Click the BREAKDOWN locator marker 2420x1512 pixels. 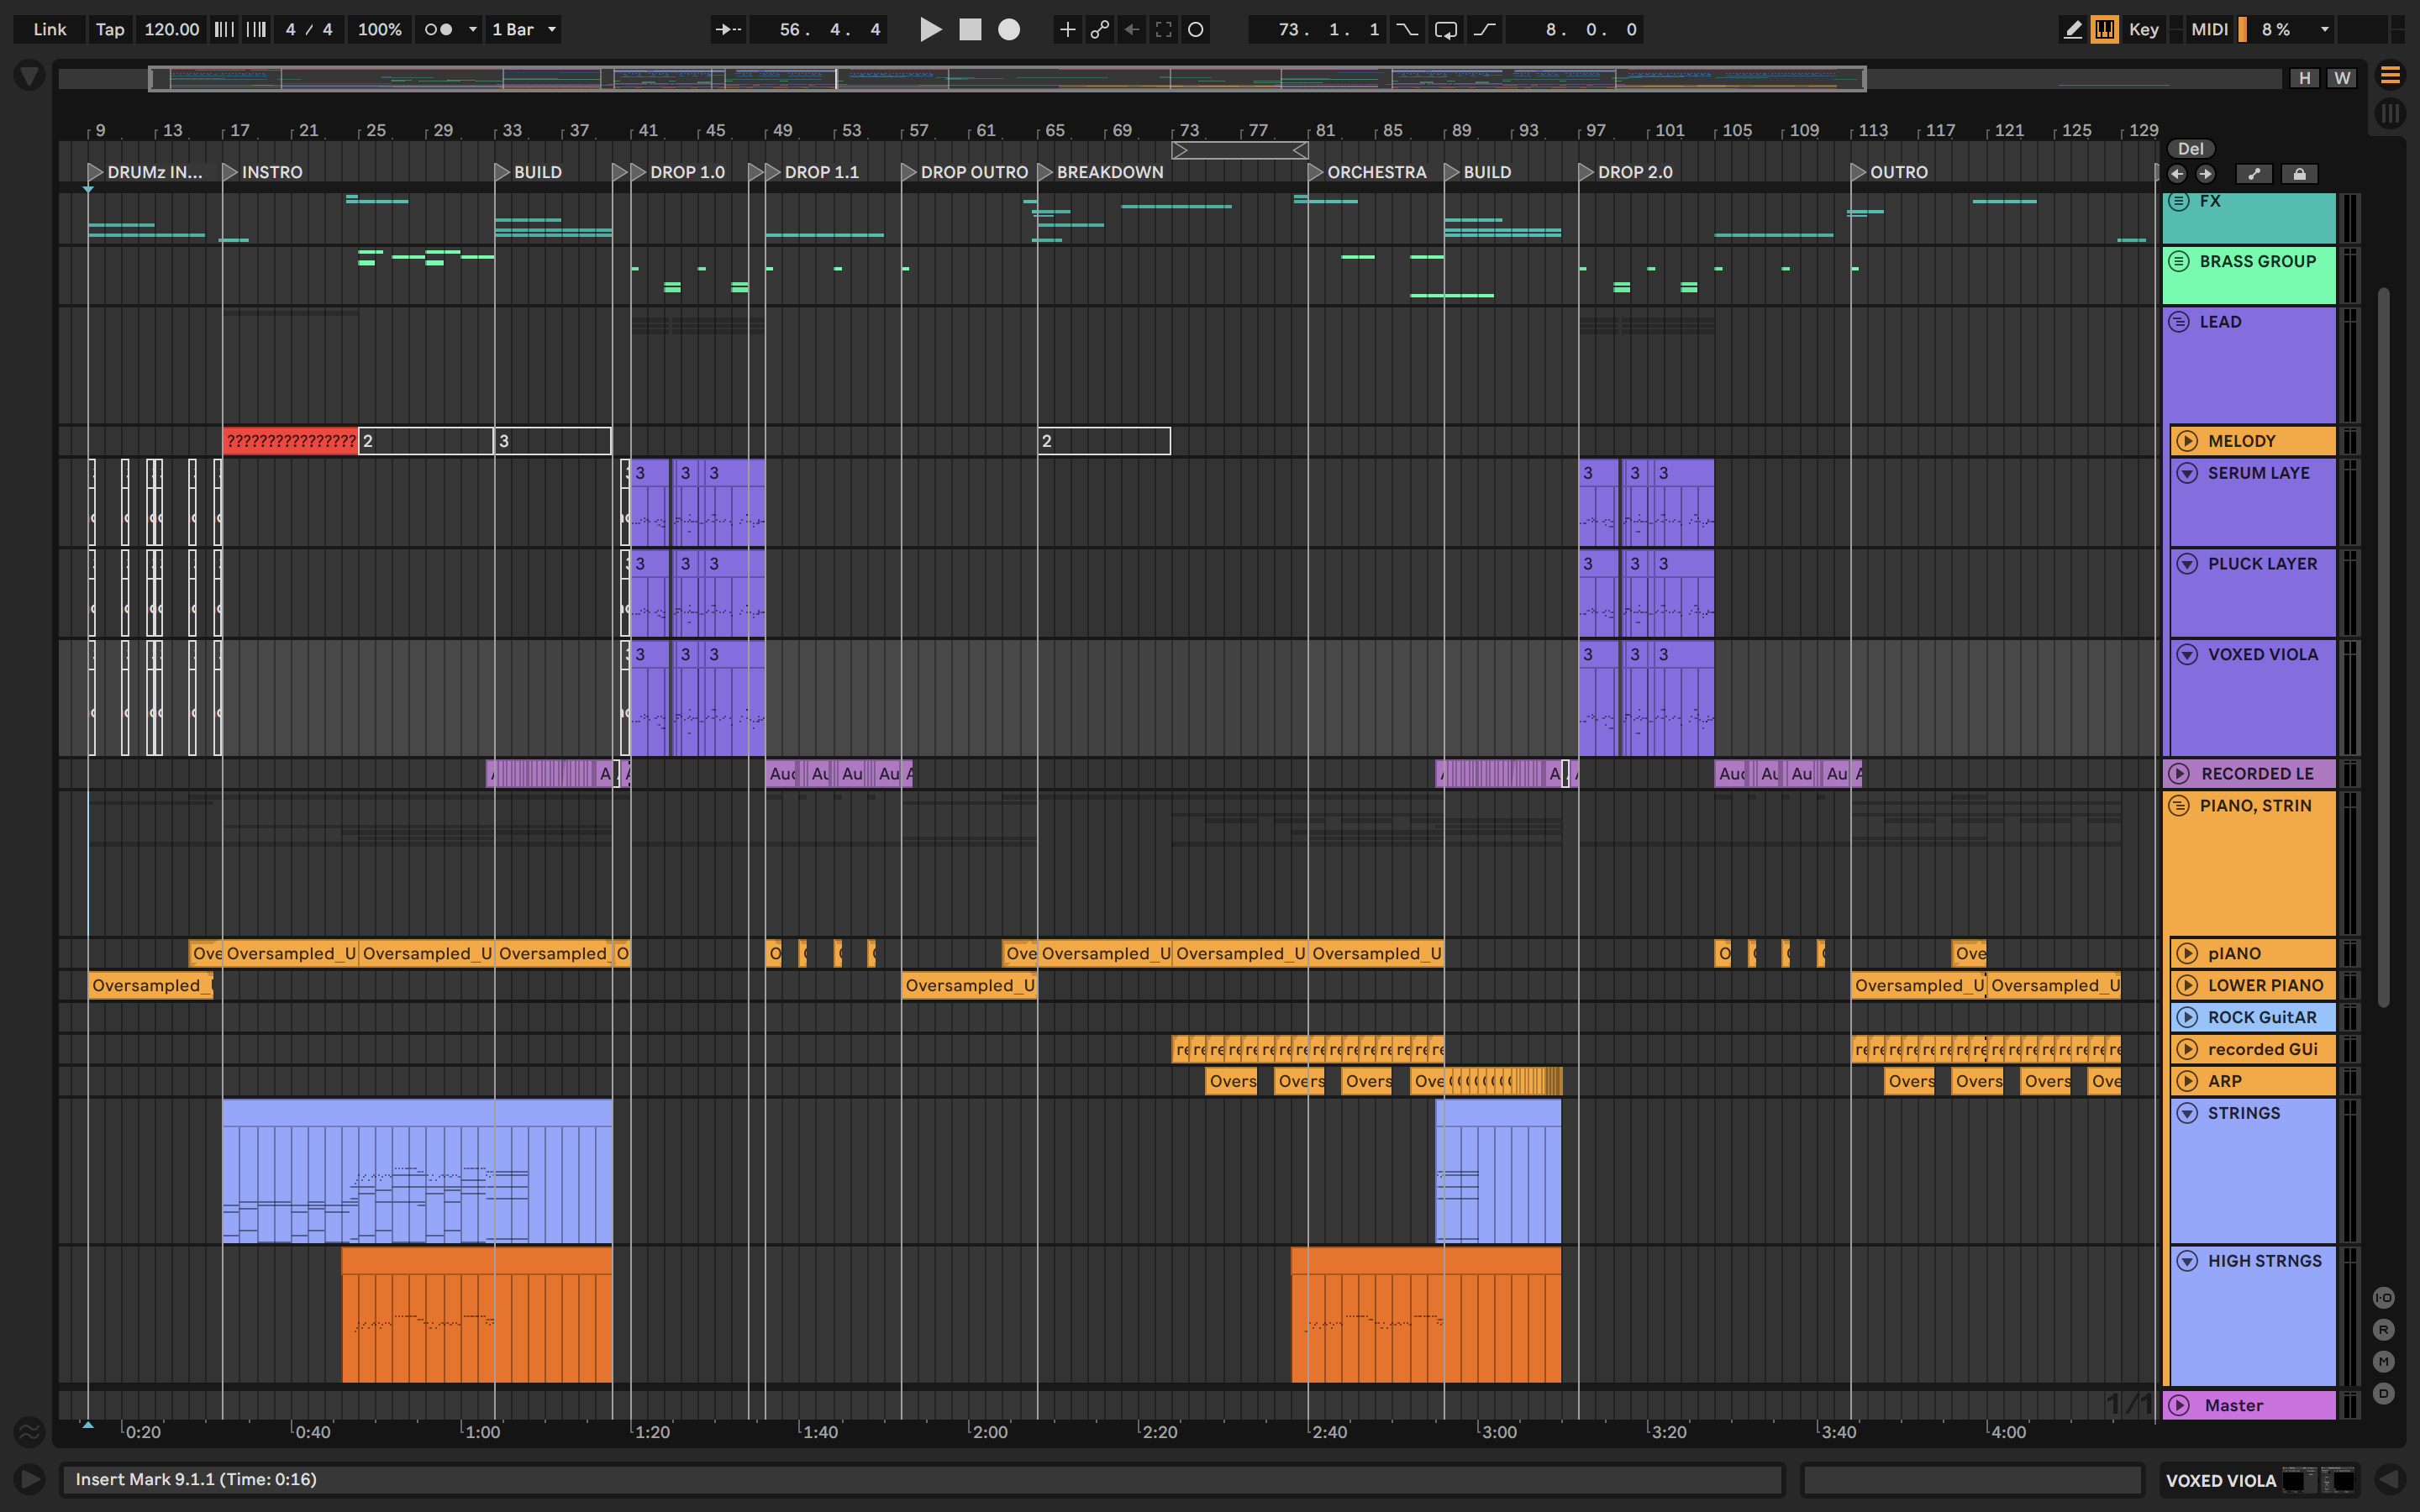[x=1045, y=172]
